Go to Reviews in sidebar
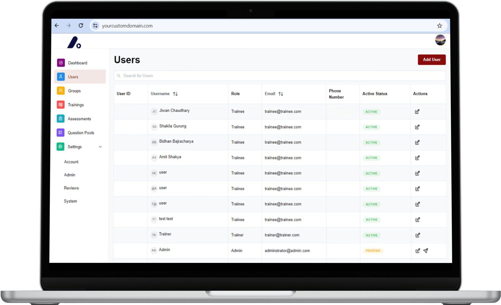The width and height of the screenshot is (501, 305). pos(71,188)
